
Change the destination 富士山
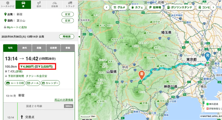[x=67, y=21]
